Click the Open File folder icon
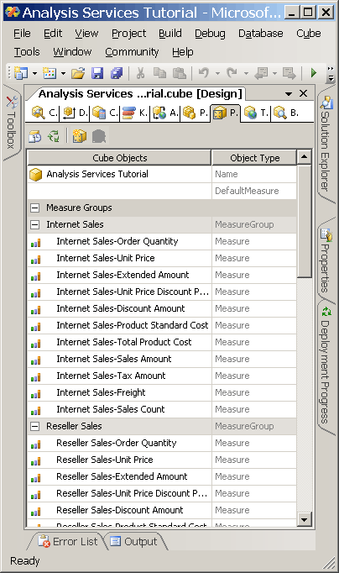The height and width of the screenshot is (573, 339). pyautogui.click(x=78, y=73)
